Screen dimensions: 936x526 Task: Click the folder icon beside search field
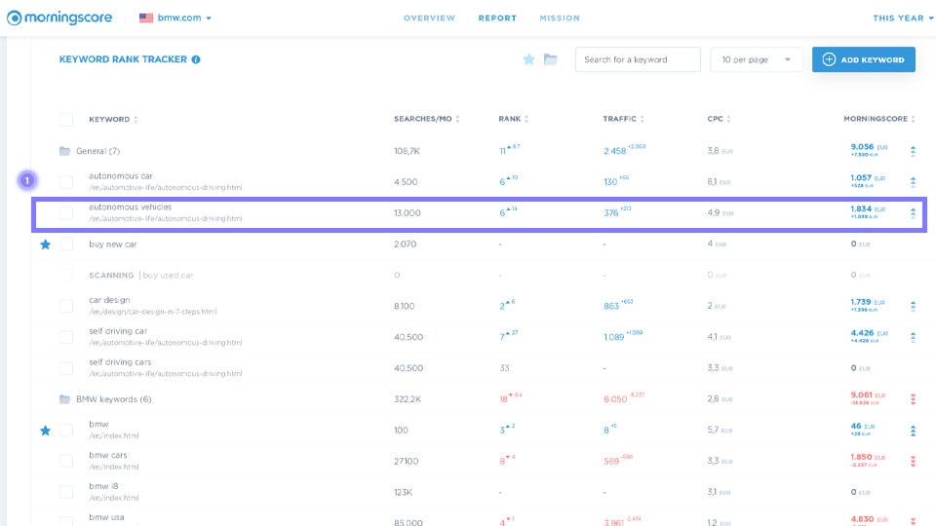click(x=551, y=59)
